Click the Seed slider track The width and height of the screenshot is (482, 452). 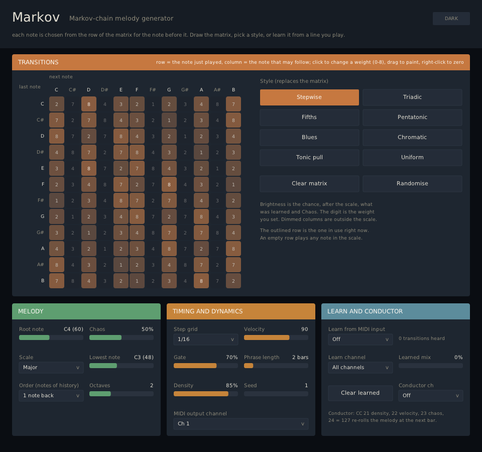click(276, 394)
